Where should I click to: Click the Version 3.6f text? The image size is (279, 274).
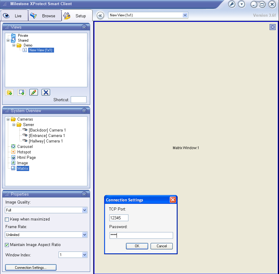coord(264,15)
